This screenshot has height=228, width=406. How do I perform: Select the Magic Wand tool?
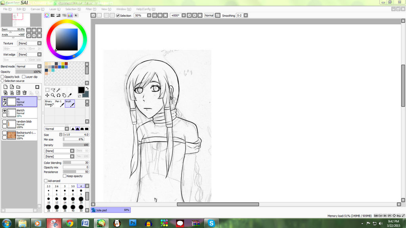[x=59, y=90]
